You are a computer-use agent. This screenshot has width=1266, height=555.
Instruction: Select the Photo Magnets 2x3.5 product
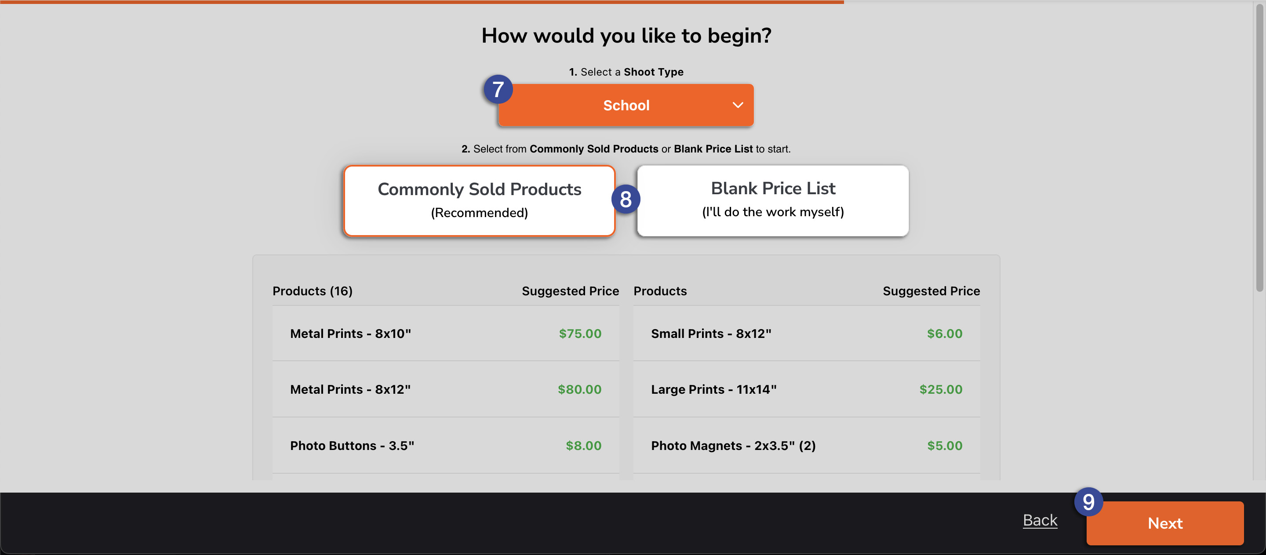pos(733,446)
